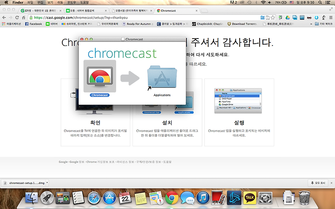335x209 pixels.
Task: Switch to the G마켓 browser tab
Action: (x=41, y=10)
